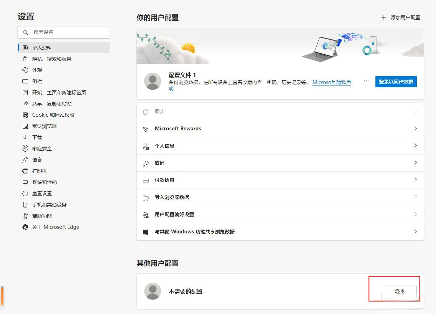Go to the 外观 settings section
436x314 pixels.
coord(64,70)
